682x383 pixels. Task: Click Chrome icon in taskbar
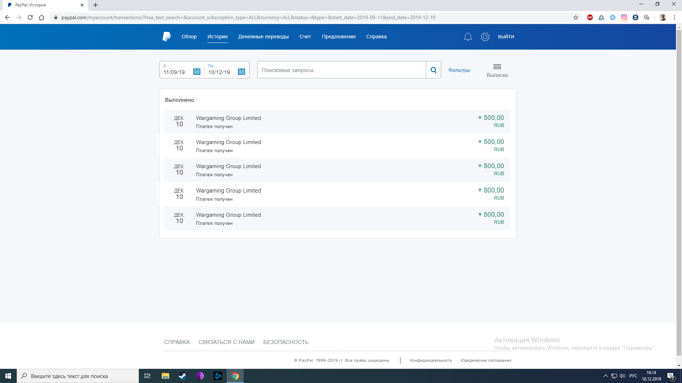click(x=235, y=376)
